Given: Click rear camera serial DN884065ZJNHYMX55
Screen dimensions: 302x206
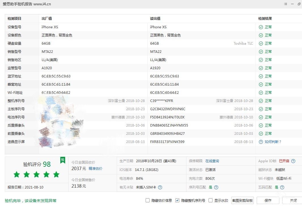Looking at the screenshot, I should coord(169,125).
